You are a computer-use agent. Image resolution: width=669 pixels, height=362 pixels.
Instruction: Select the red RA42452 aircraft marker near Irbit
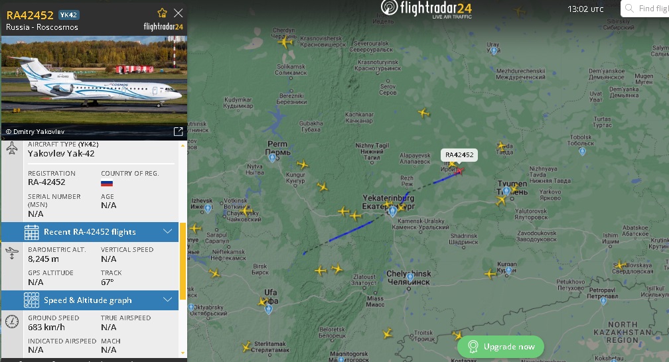tap(459, 170)
